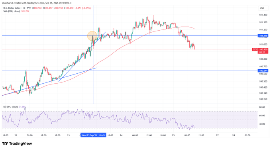Click the SMA (100, close) indicator legend
The width and height of the screenshot is (271, 149).
point(12,11)
